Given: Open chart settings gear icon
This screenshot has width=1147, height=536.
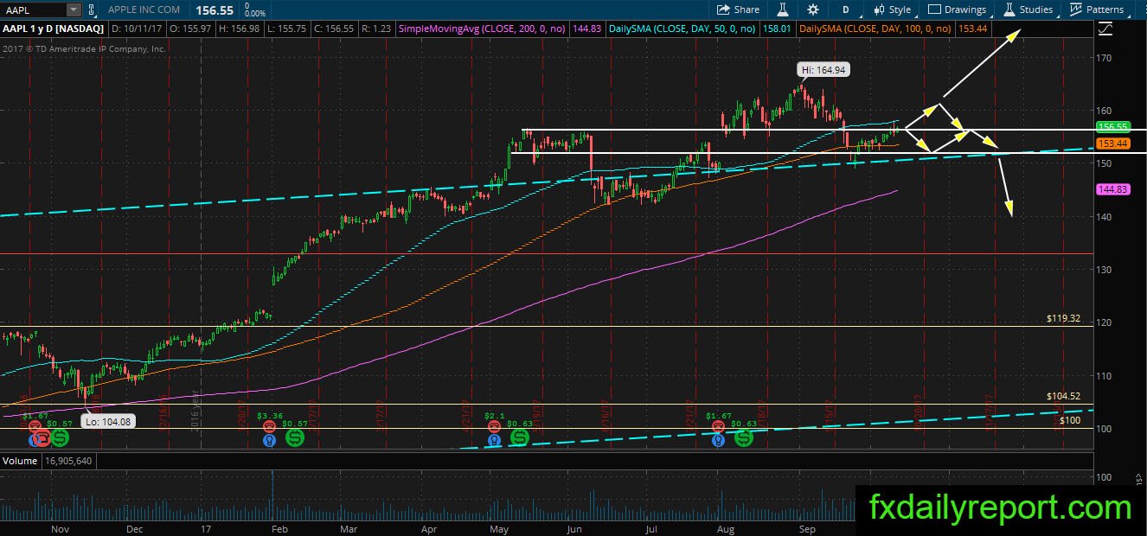Looking at the screenshot, I should click(x=812, y=10).
